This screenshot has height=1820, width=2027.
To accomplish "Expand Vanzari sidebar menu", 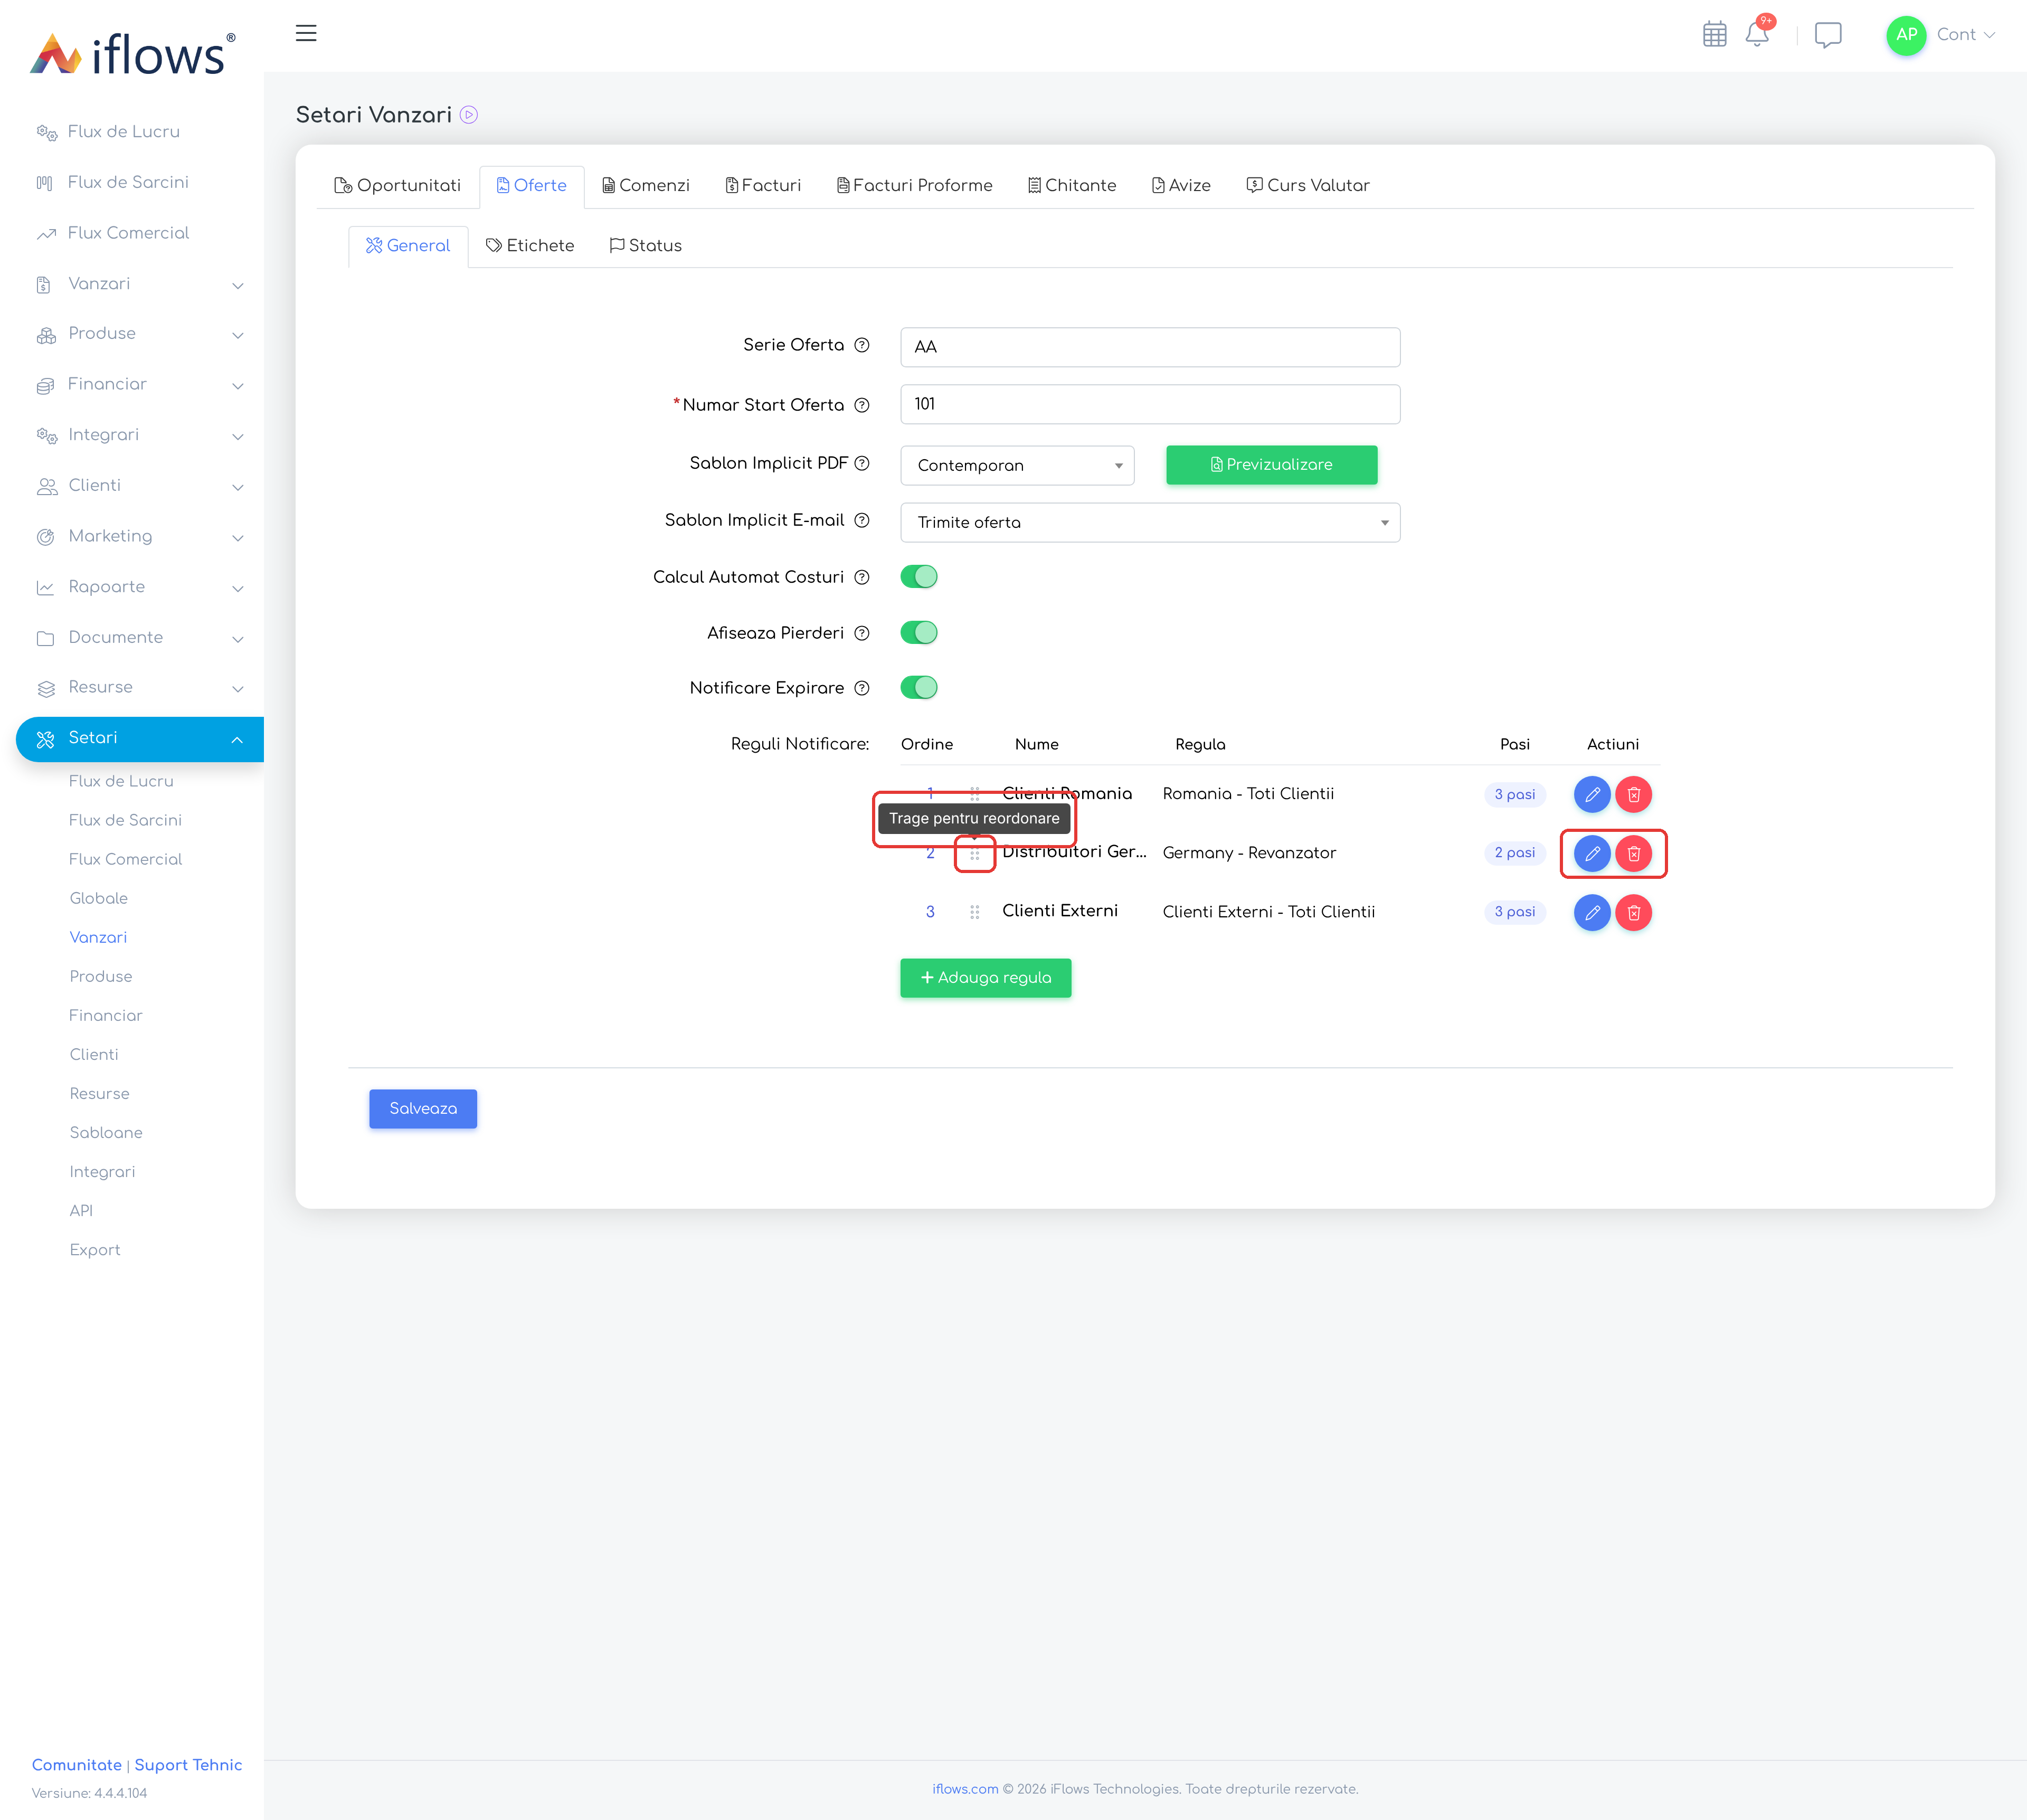I will pyautogui.click(x=140, y=284).
